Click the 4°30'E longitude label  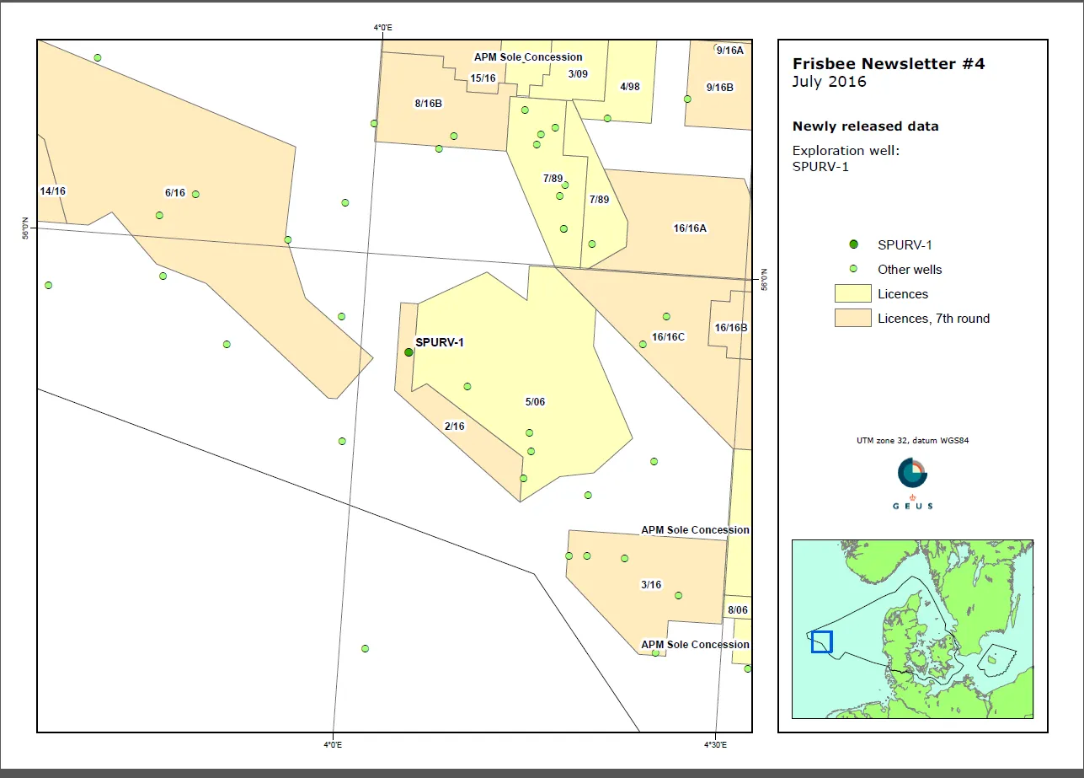[715, 744]
